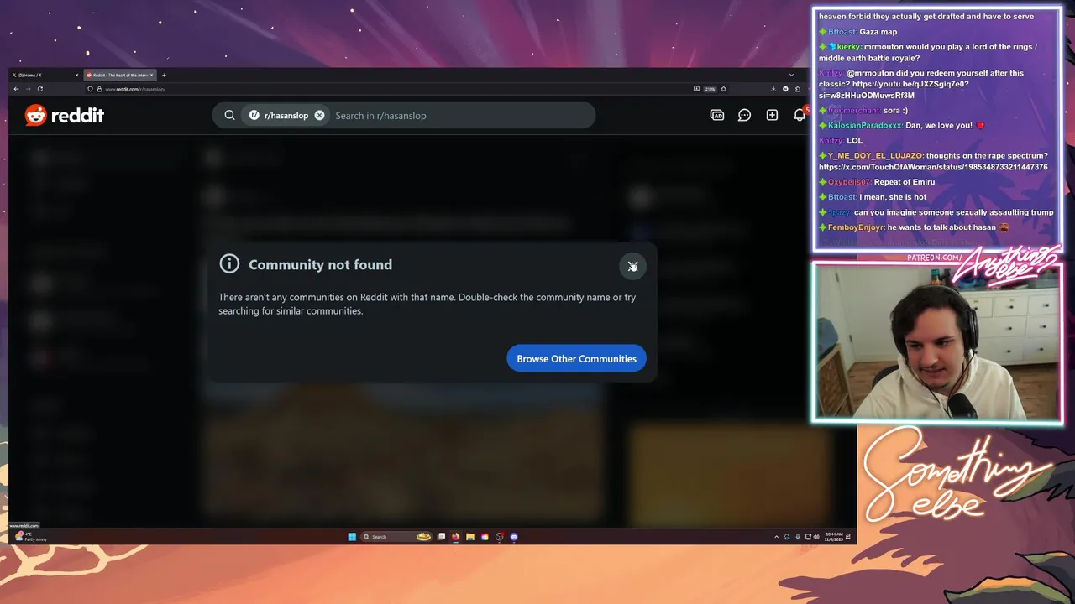
Task: Reload the current page
Action: tap(40, 89)
